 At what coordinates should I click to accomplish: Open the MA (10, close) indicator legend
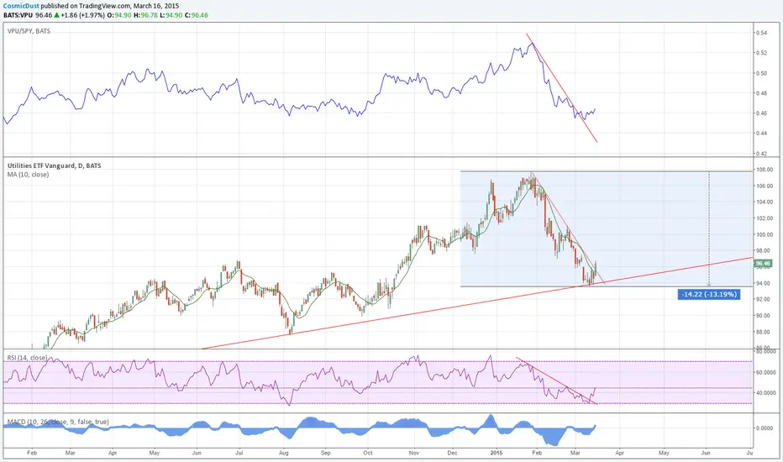[x=28, y=175]
